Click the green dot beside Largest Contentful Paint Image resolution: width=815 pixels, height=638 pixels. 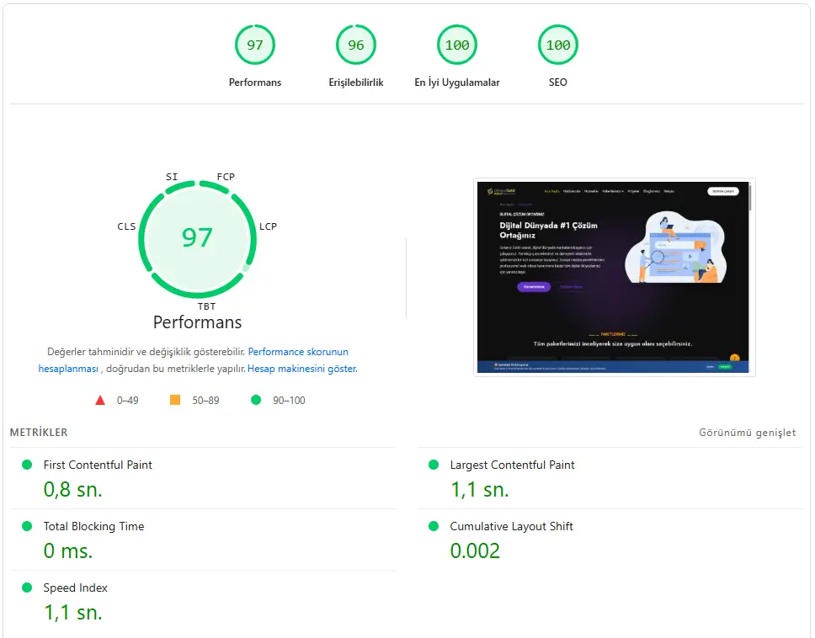(434, 464)
